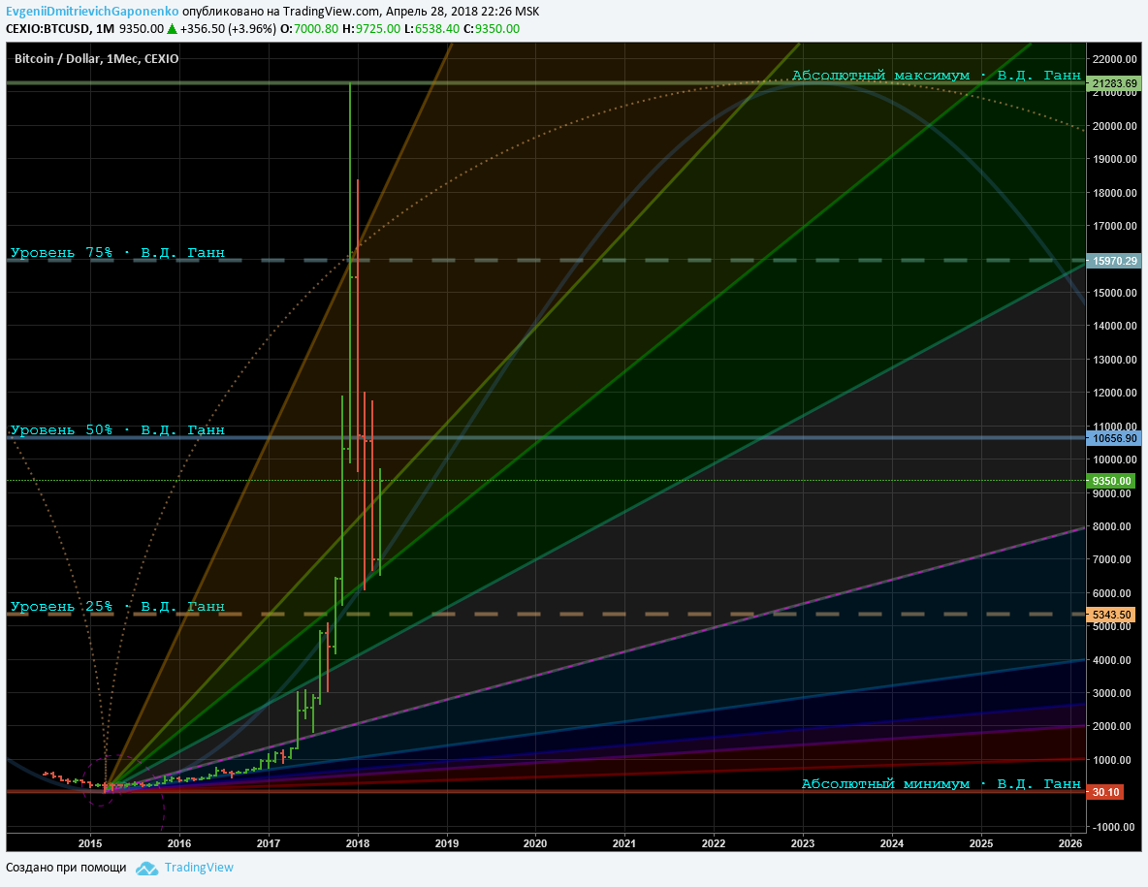1148x887 pixels.
Task: Click the 2018 label on the time axis
Action: (357, 843)
